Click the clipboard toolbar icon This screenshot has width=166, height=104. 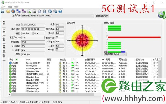[x=45, y=11]
